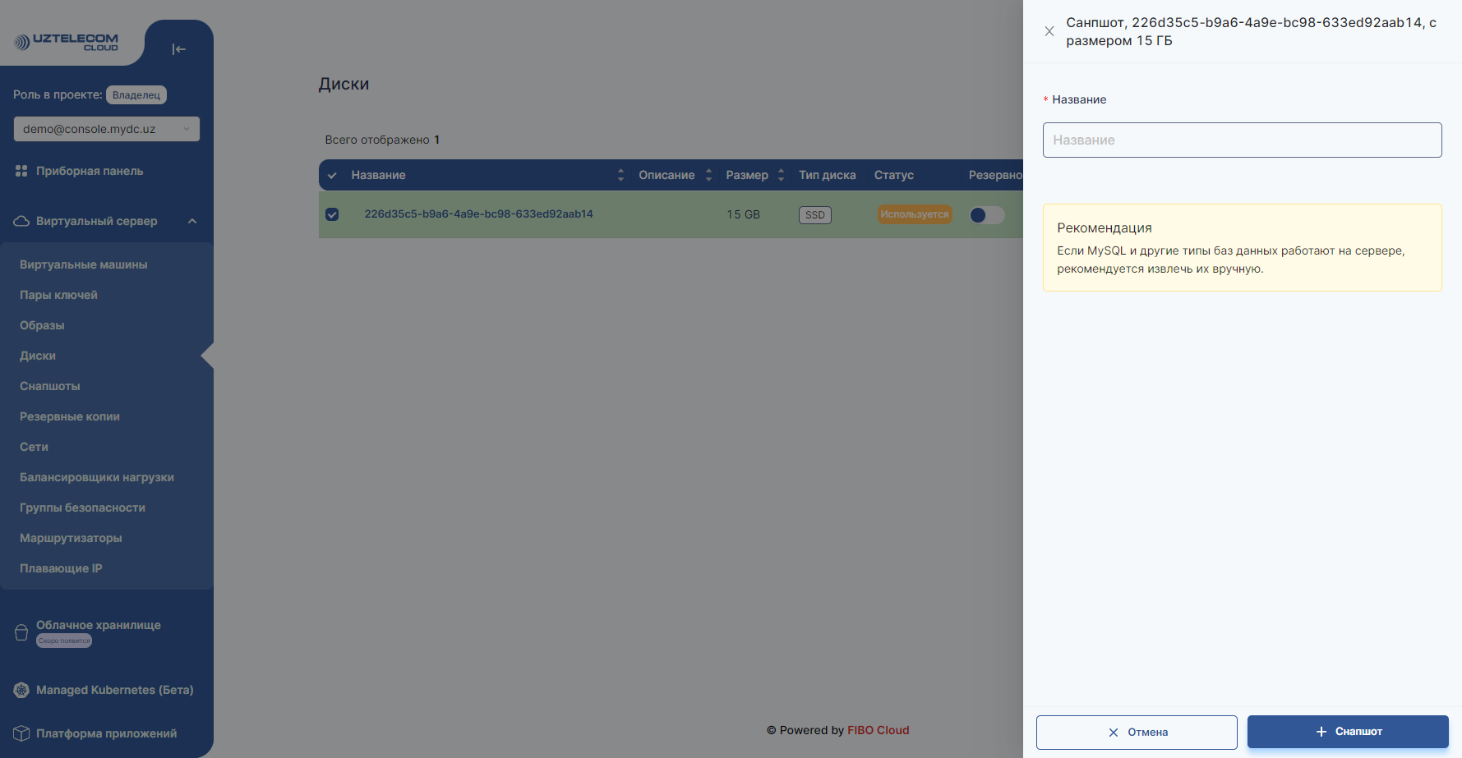Click the Cloud storage bucket icon
Image resolution: width=1462 pixels, height=758 pixels.
[x=21, y=632]
